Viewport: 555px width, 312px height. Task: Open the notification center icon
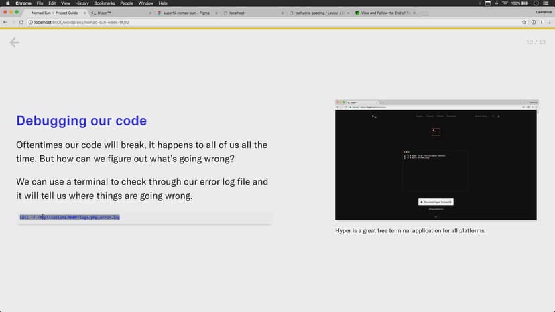(546, 3)
